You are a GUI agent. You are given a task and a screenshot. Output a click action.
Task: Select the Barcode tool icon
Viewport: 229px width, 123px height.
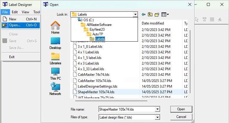212,19
